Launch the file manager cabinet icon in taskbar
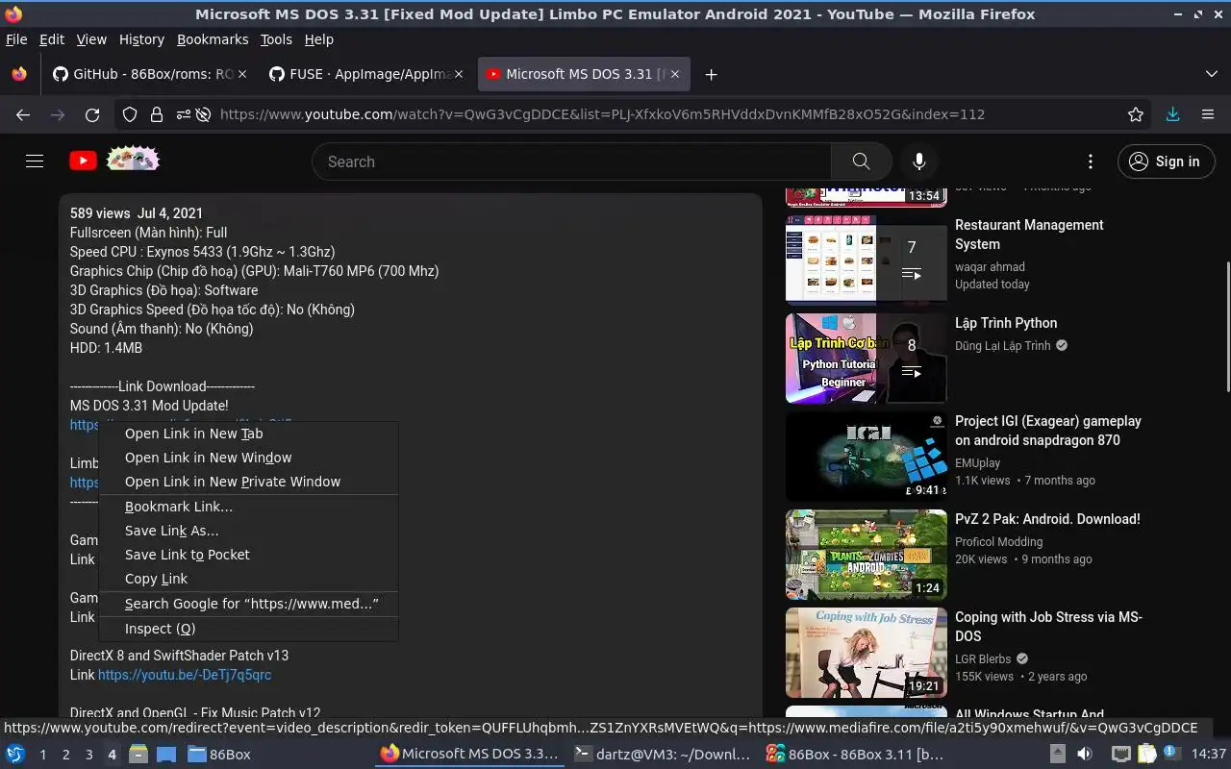Screen dimensions: 1231x769 tap(138, 755)
